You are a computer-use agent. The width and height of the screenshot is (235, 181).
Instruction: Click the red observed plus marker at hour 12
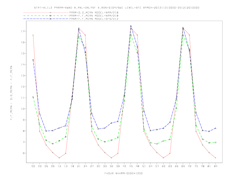click(x=59, y=158)
